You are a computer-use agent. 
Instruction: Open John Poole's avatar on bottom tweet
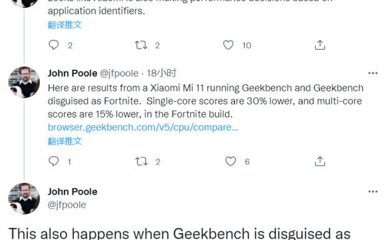point(24,198)
